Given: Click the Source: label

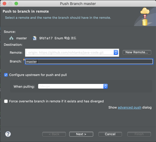Looking at the screenshot, I should (x=10, y=32).
